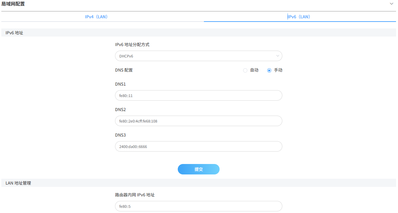Image resolution: width=398 pixels, height=213 pixels.
Task: Select the DNS3 input field
Action: (x=199, y=146)
